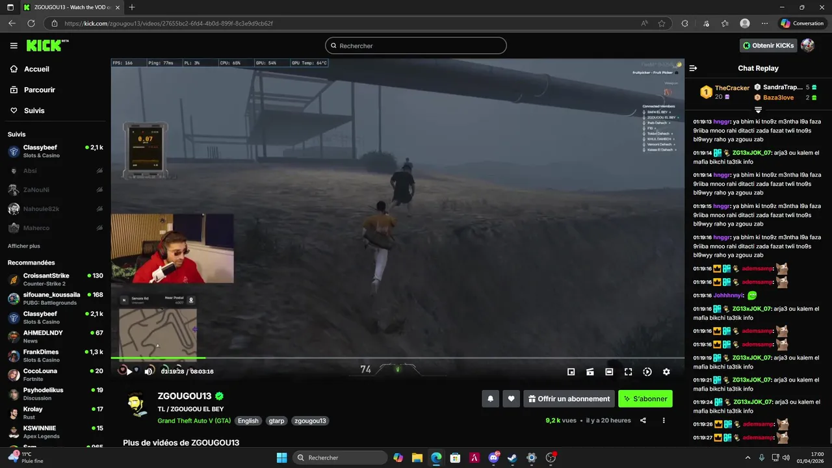
Task: Open a new browser tab plus
Action: point(132,7)
